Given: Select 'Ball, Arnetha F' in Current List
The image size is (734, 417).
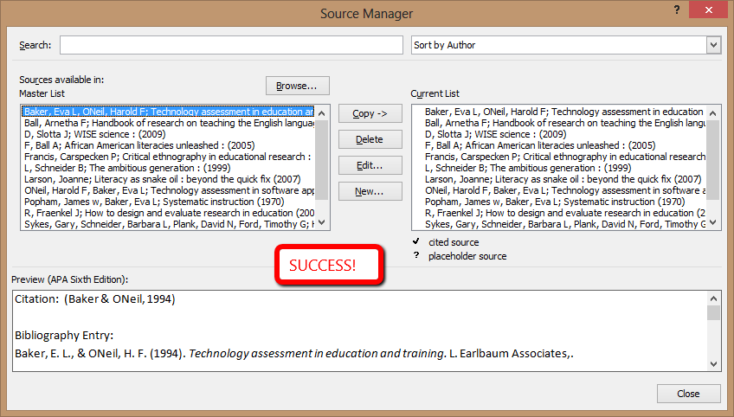Looking at the screenshot, I should [x=564, y=123].
